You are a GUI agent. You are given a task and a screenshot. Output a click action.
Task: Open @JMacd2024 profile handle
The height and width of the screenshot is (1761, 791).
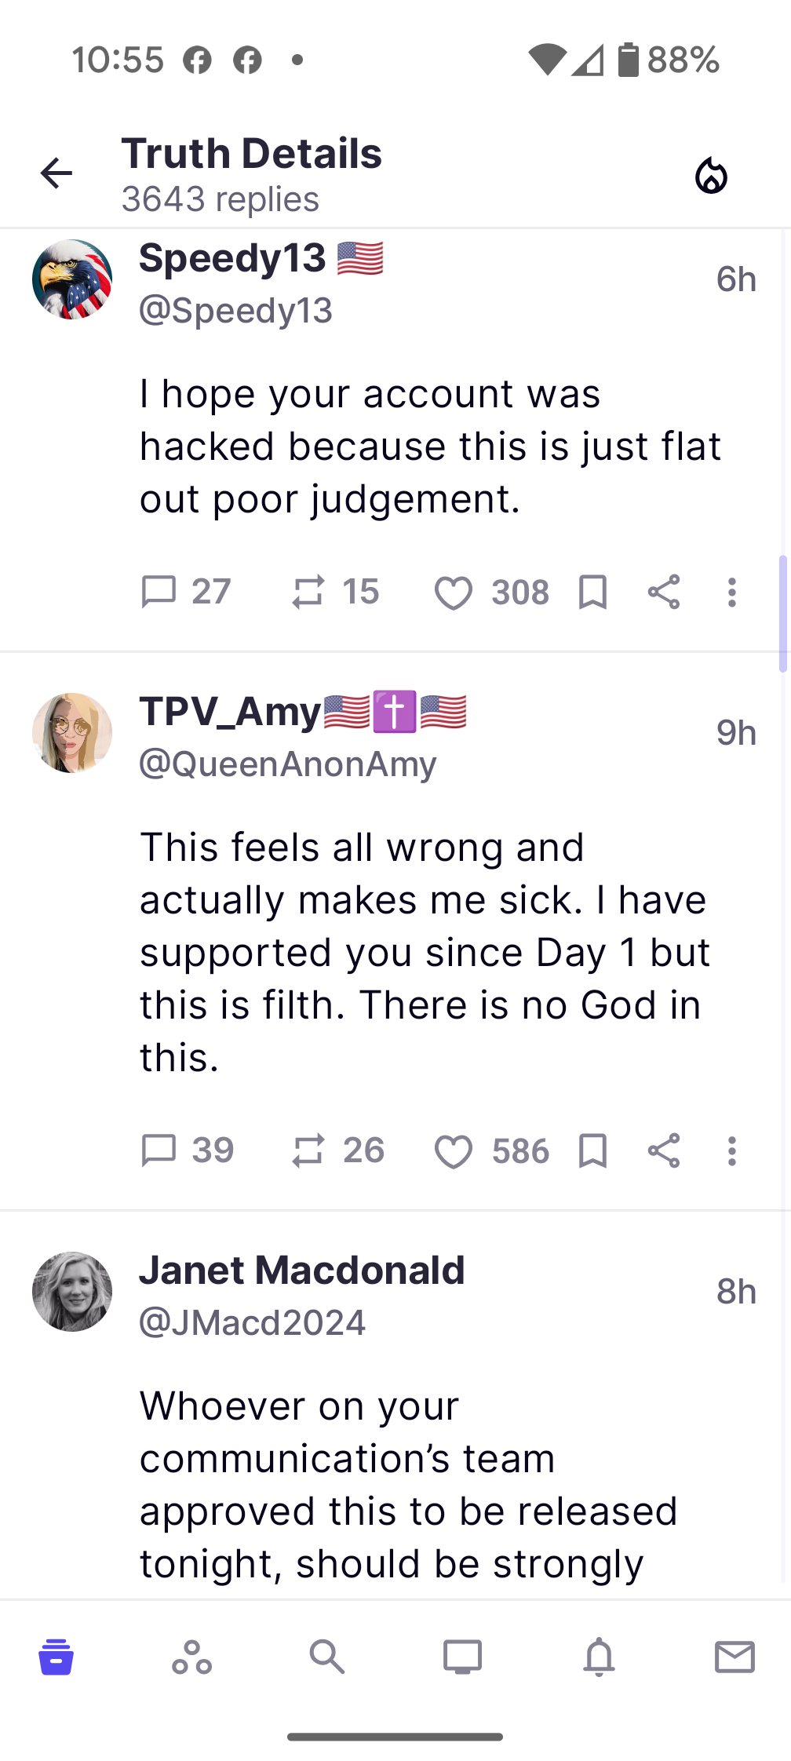[x=252, y=1322]
